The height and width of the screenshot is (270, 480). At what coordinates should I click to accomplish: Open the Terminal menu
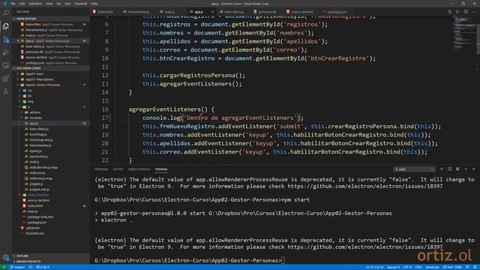pyautogui.click(x=80, y=4)
